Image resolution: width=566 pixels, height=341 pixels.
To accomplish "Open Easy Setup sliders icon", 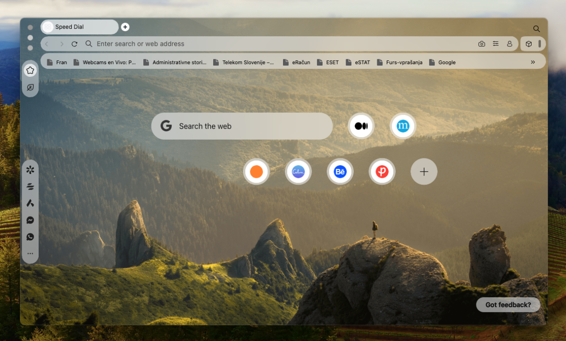I will click(x=496, y=43).
